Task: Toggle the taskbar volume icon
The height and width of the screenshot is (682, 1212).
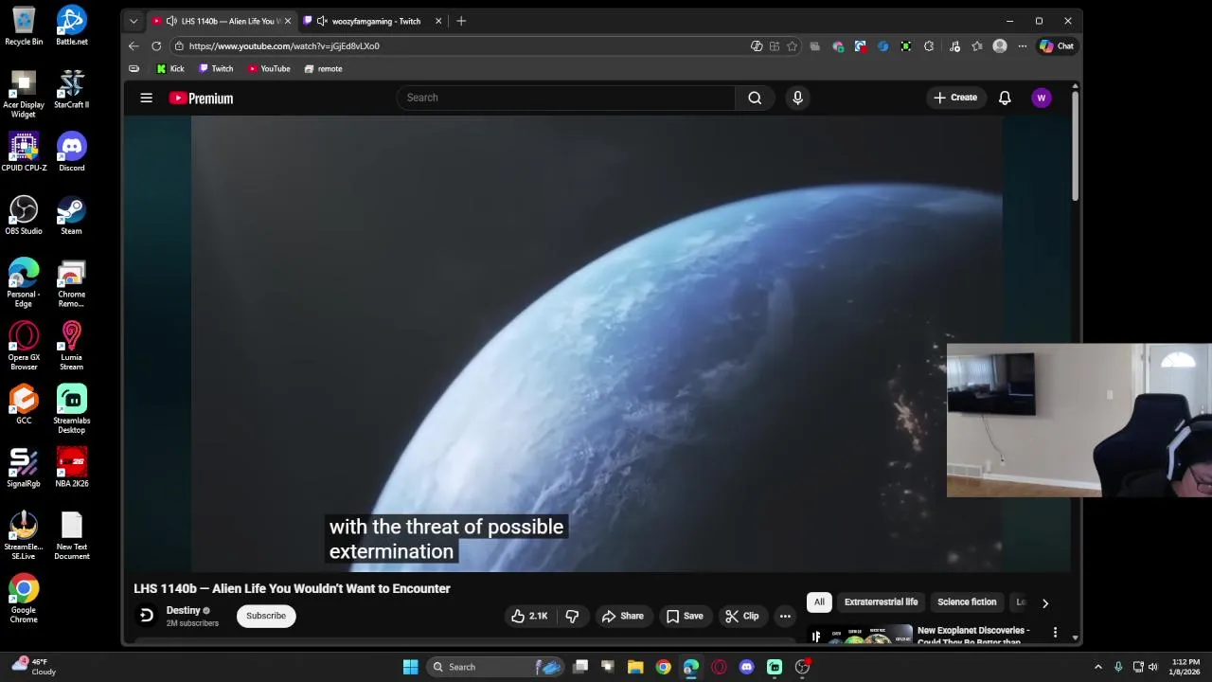Action: tap(1152, 667)
